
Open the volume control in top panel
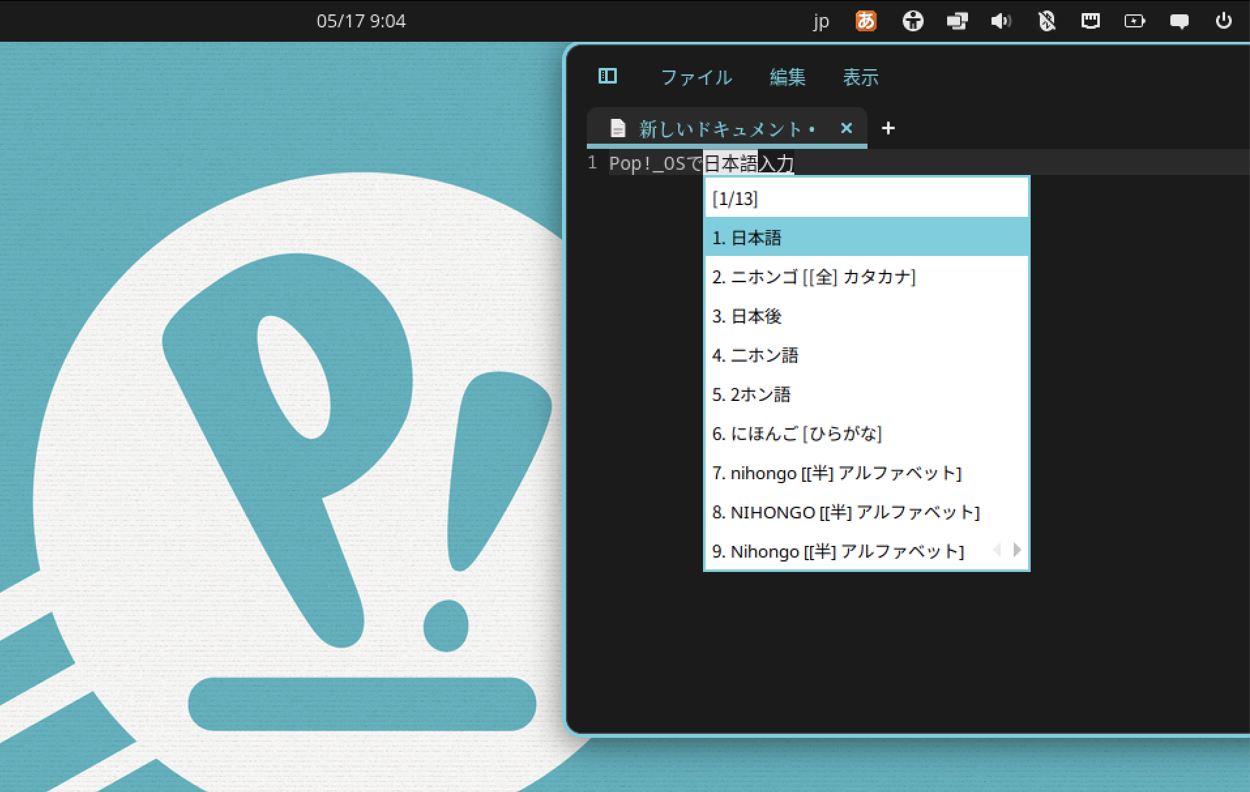pos(1001,21)
